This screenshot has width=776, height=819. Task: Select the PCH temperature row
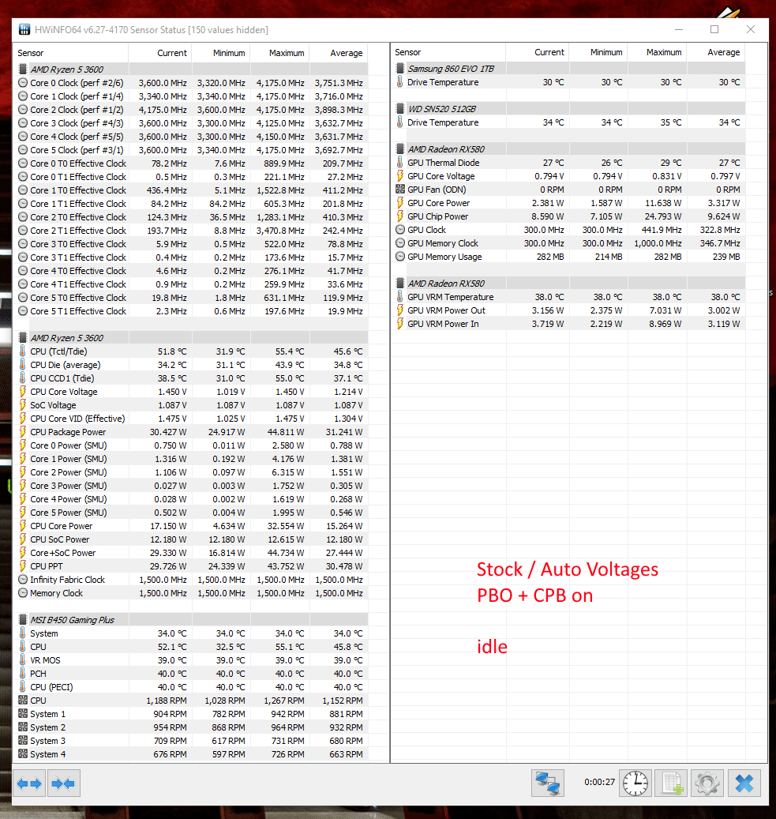190,673
